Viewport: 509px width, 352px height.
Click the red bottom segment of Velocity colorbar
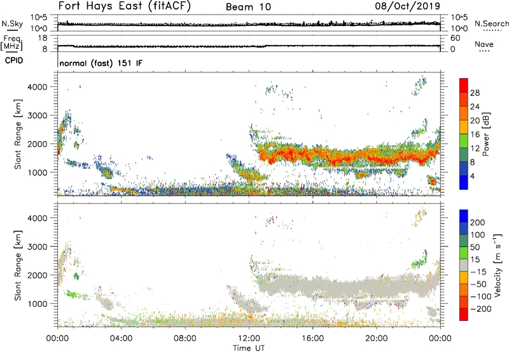coord(464,315)
